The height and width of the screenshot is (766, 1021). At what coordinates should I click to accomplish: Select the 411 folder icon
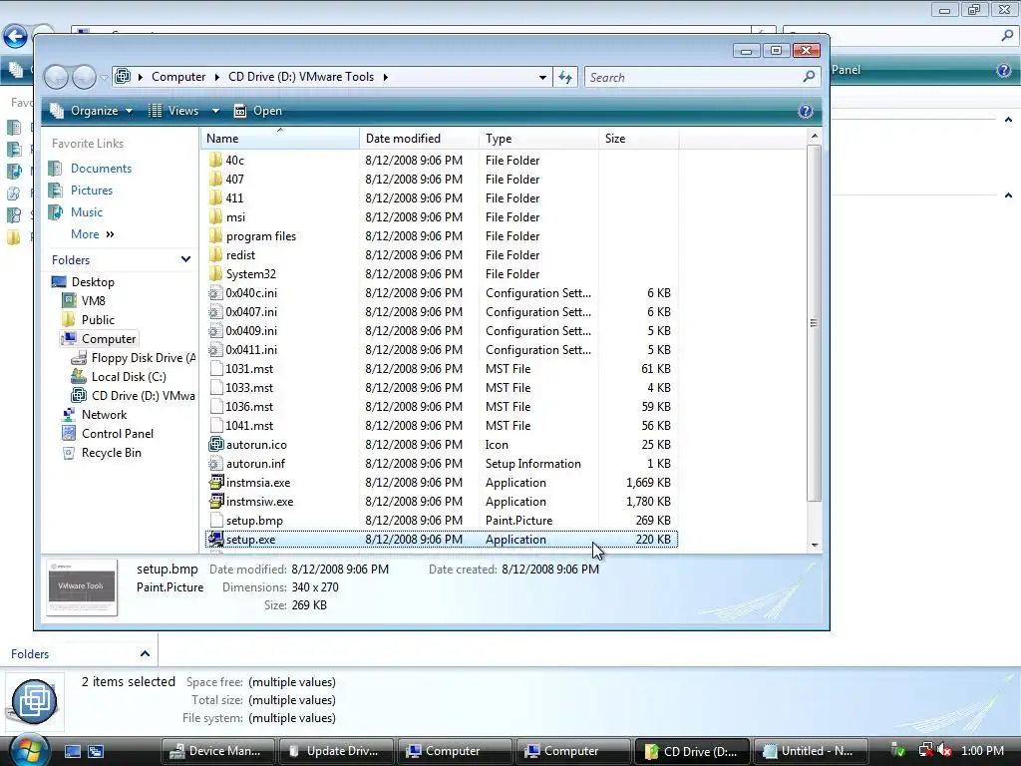215,198
